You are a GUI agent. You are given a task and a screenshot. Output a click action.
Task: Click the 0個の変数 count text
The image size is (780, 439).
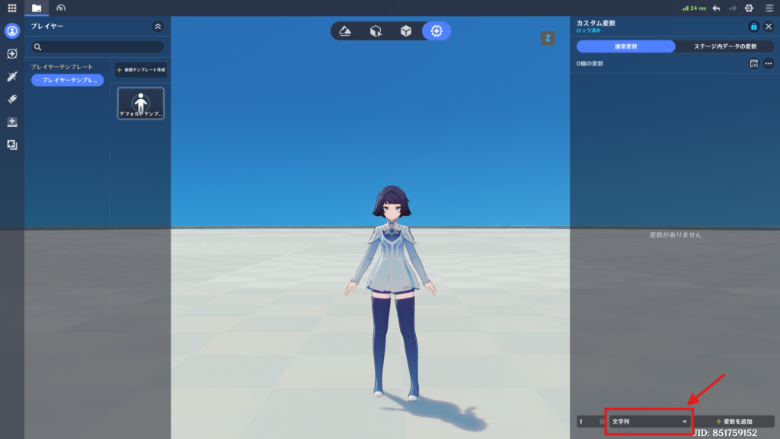pos(590,64)
